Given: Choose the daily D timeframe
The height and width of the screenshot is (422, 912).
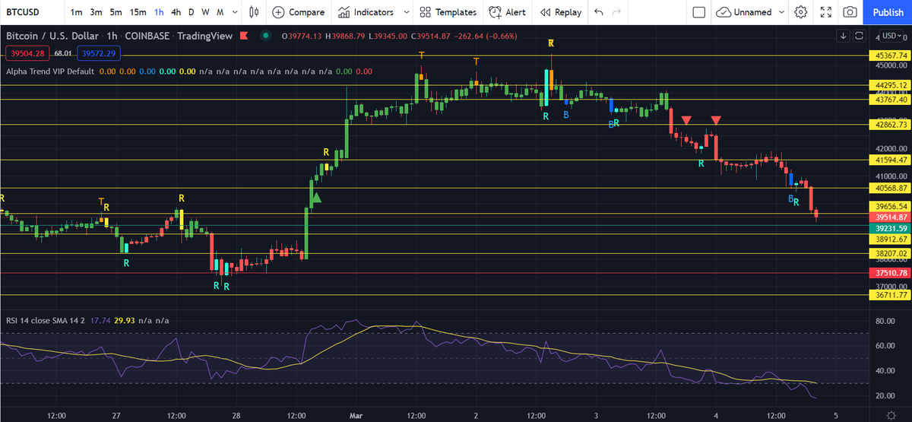Looking at the screenshot, I should pyautogui.click(x=192, y=12).
